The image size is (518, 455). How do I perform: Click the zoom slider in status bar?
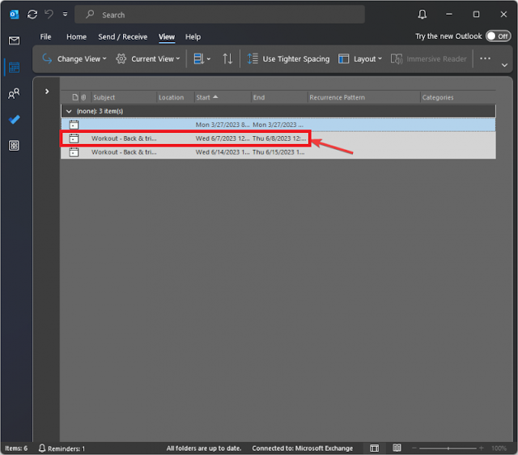pyautogui.click(x=448, y=449)
